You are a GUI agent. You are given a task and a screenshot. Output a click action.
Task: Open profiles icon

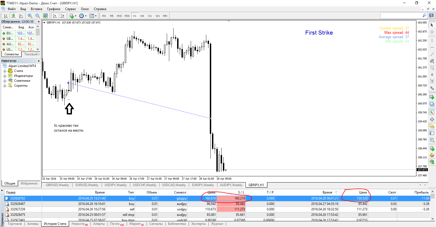[432, 104]
